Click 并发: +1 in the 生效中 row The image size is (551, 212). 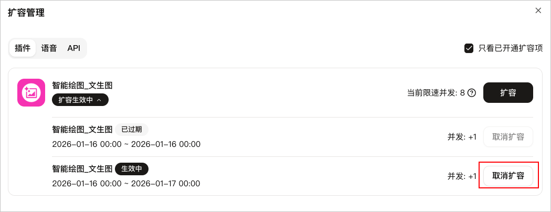tap(462, 176)
